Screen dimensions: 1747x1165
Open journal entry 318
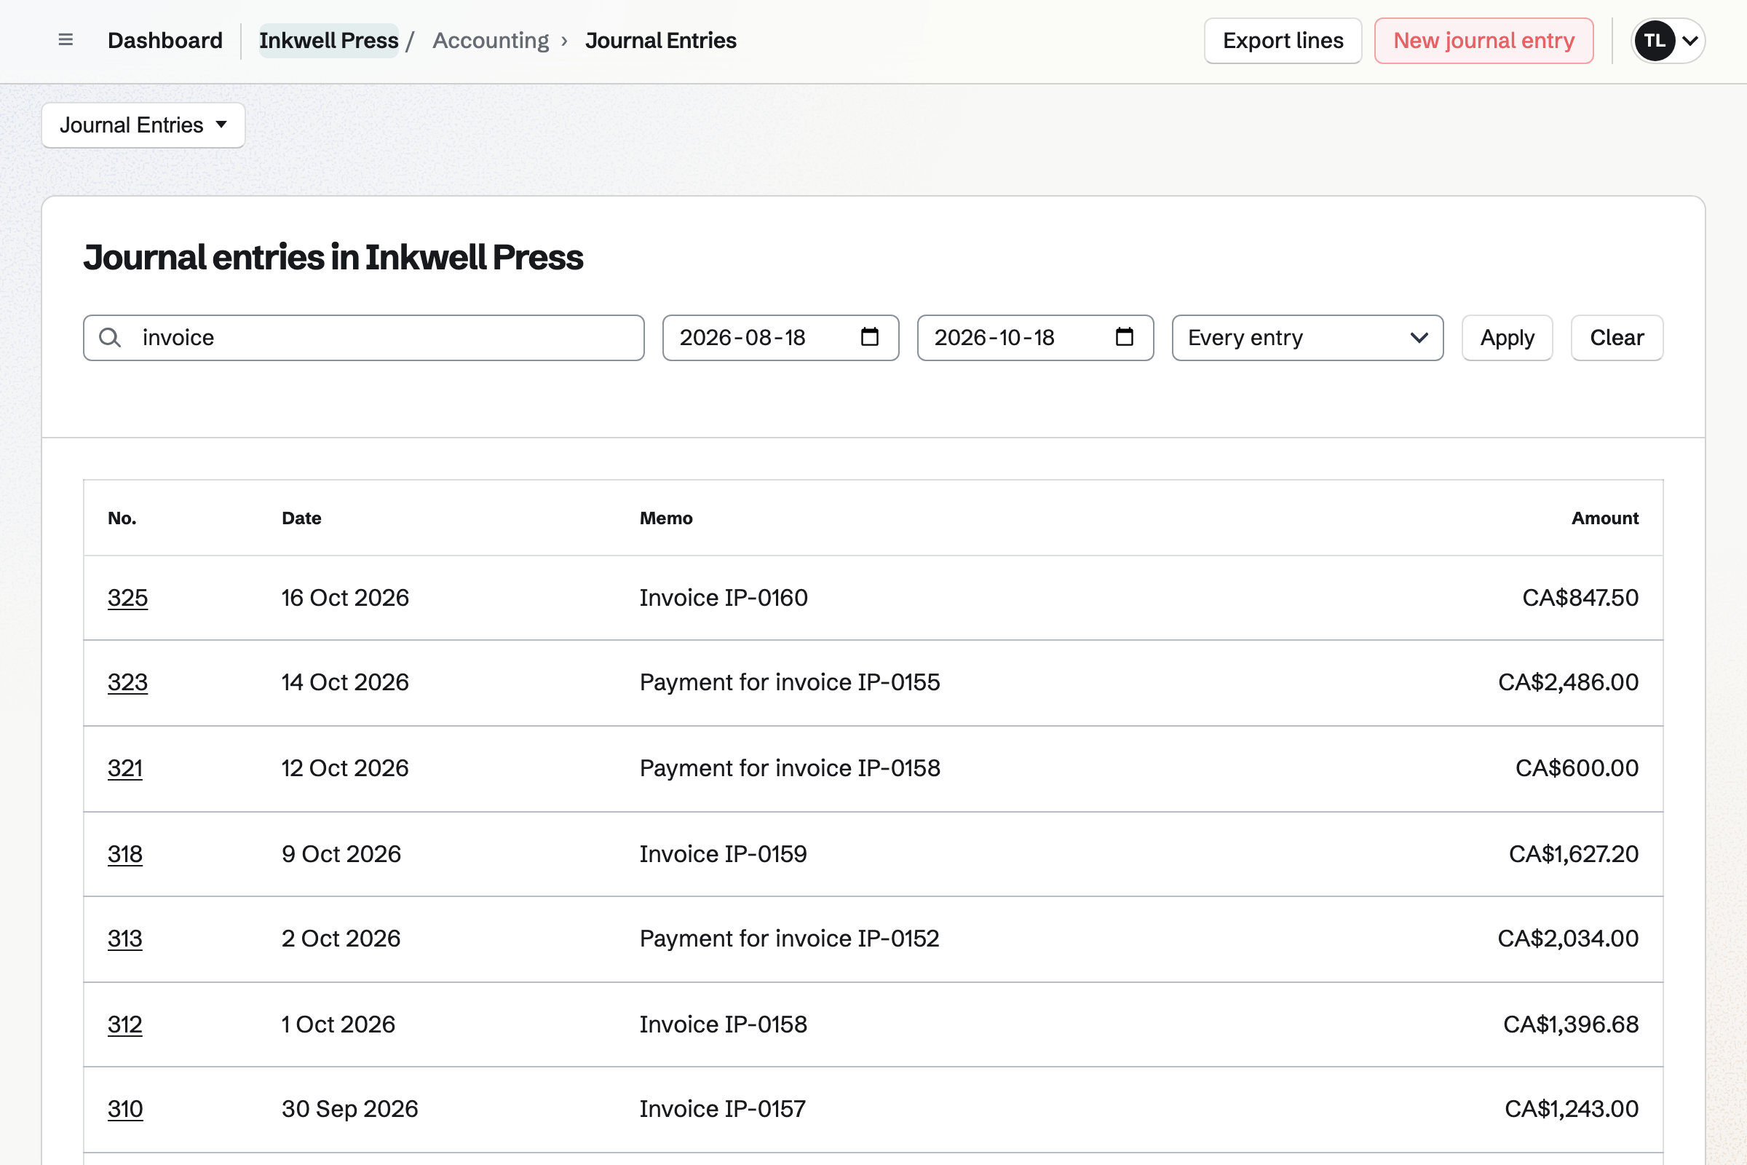[124, 854]
